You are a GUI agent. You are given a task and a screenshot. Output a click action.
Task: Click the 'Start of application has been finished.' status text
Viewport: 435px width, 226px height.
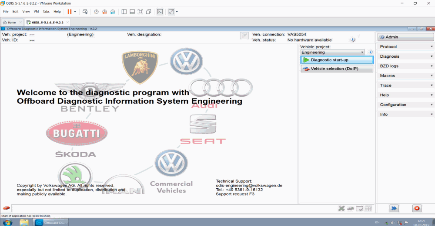(26, 216)
